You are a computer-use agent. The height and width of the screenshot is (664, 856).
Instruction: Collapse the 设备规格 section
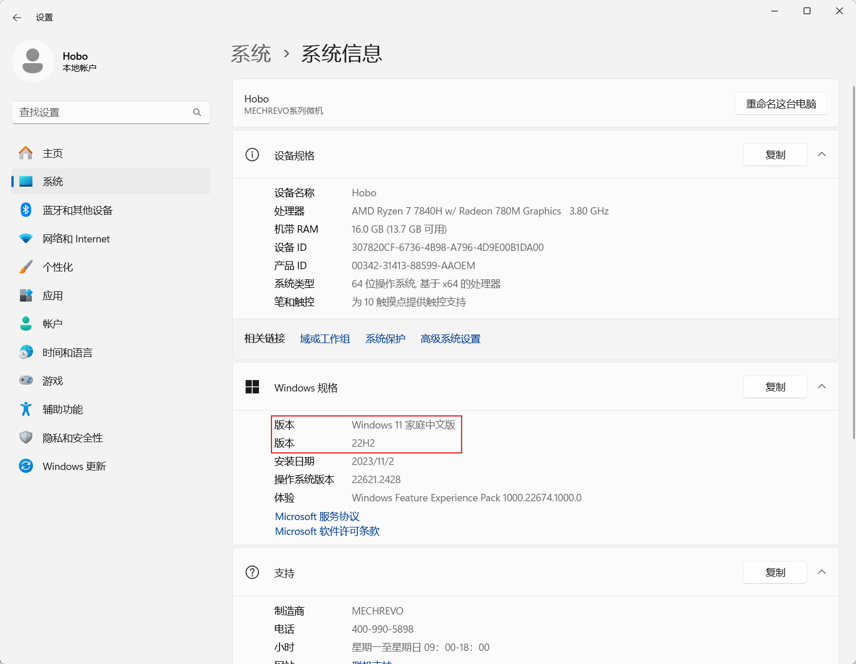pos(822,154)
